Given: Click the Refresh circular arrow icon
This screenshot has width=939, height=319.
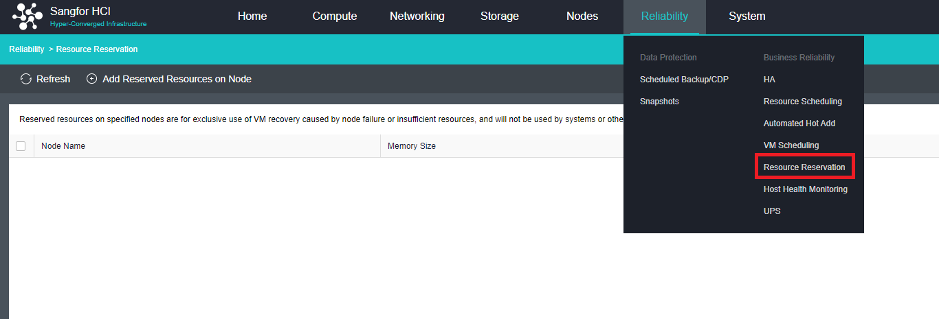Looking at the screenshot, I should pos(26,79).
